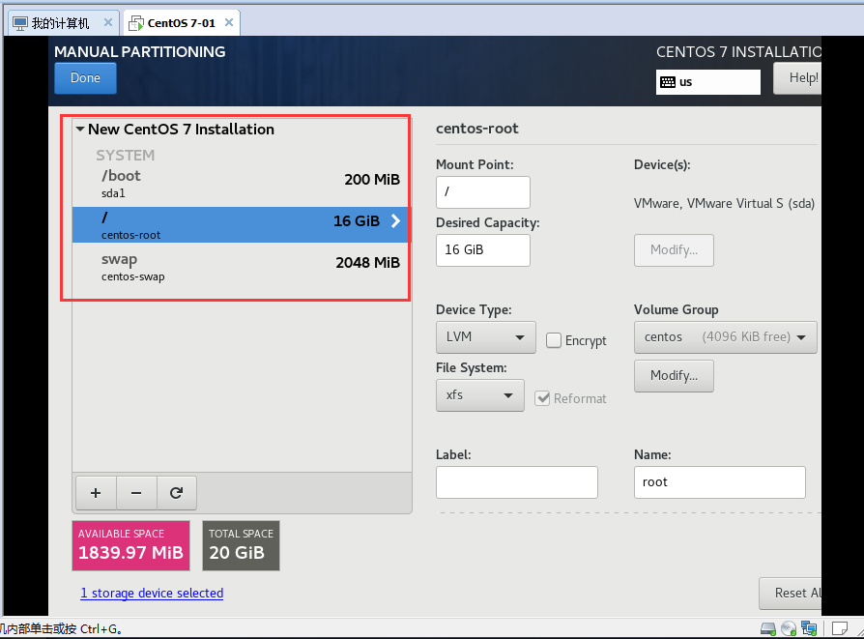
Task: Click Modify button under Device(s)
Action: point(674,250)
